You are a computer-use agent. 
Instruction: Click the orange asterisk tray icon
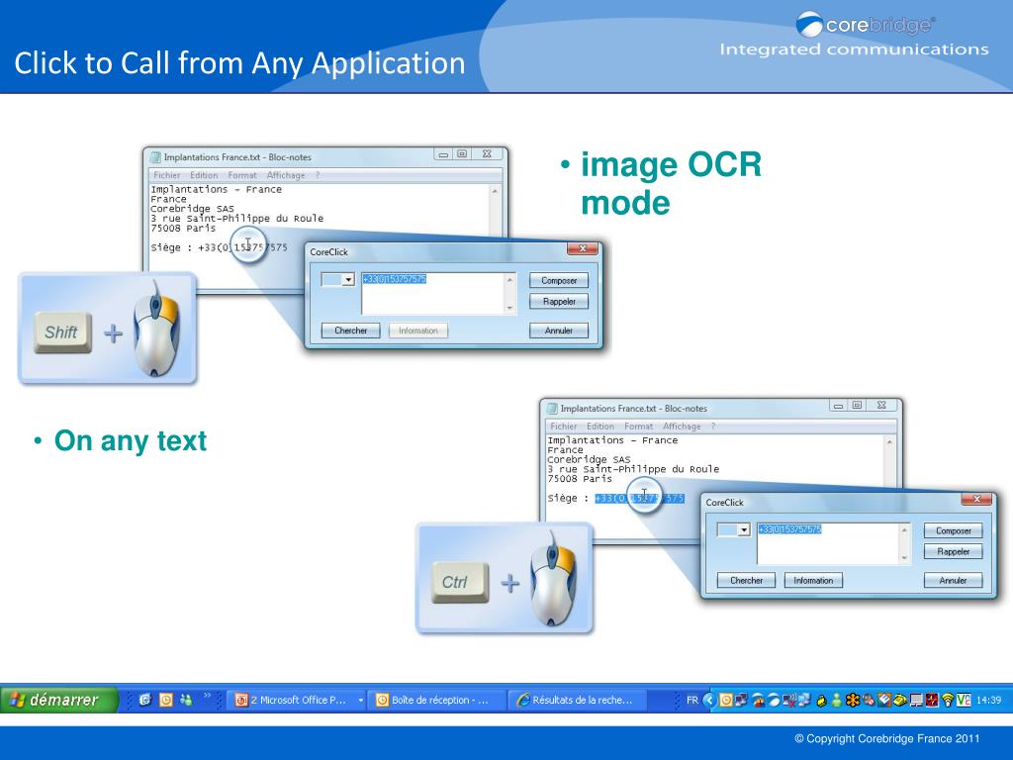pyautogui.click(x=852, y=700)
